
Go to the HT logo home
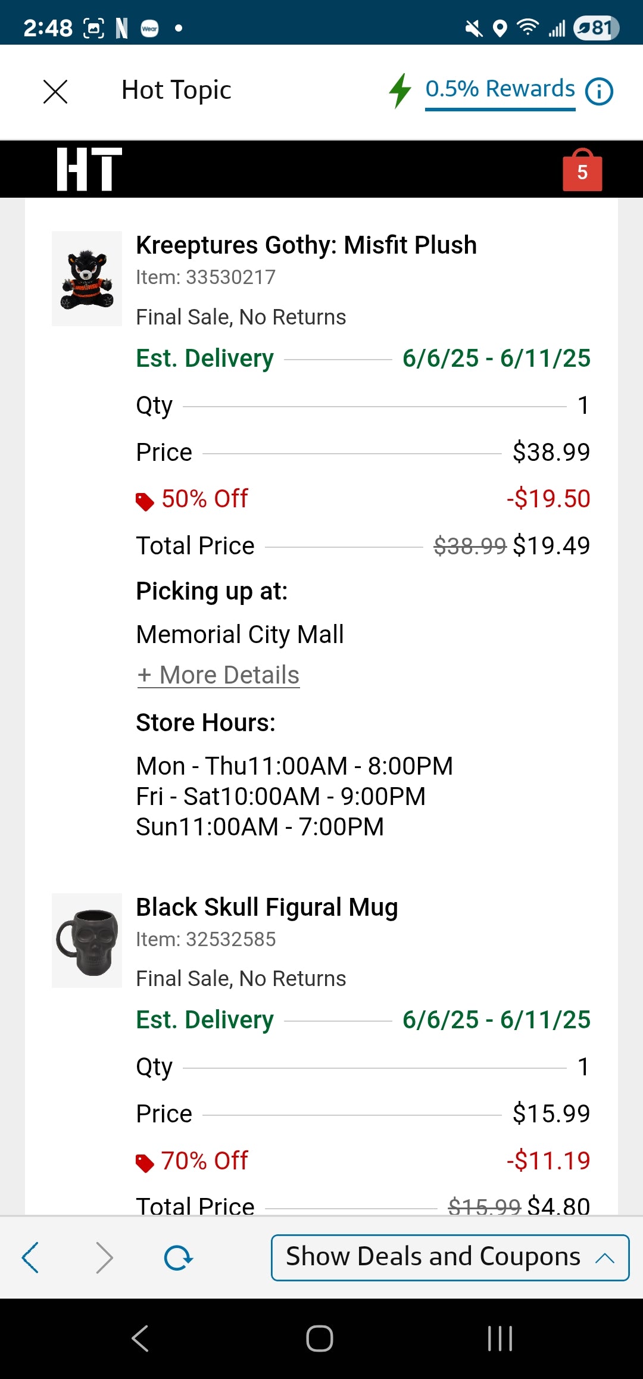(89, 170)
